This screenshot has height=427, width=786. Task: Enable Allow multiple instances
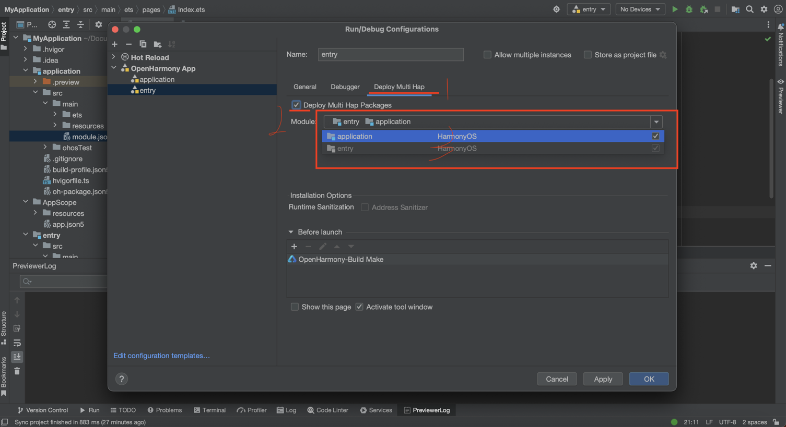(x=487, y=54)
